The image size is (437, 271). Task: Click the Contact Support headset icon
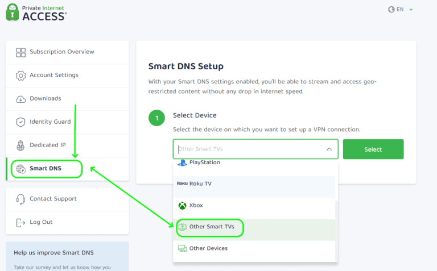click(x=21, y=199)
